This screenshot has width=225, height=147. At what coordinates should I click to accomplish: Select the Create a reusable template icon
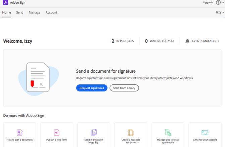131,133
